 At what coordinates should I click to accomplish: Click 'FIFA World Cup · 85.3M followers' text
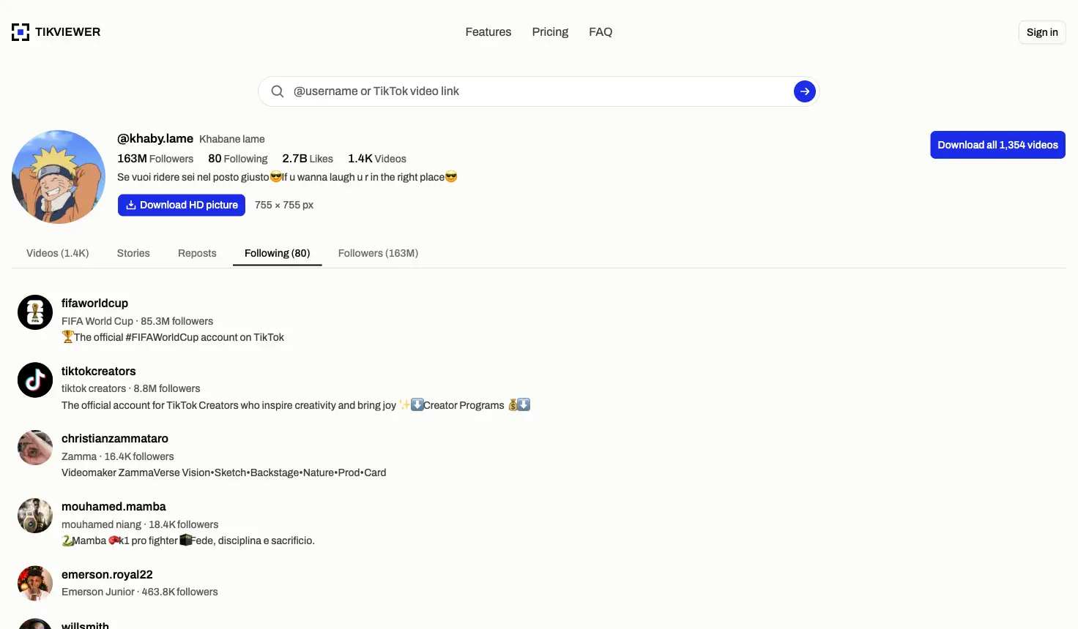tap(137, 321)
